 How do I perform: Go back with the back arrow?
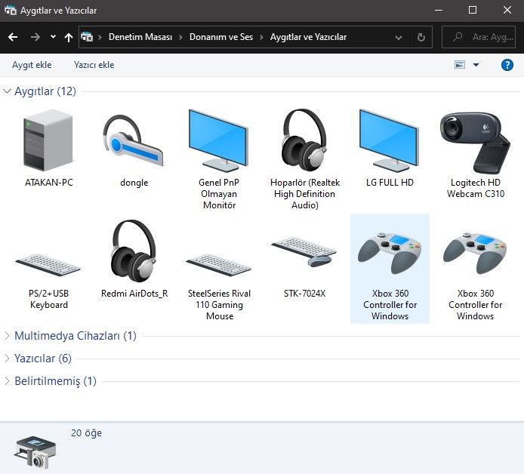[13, 37]
